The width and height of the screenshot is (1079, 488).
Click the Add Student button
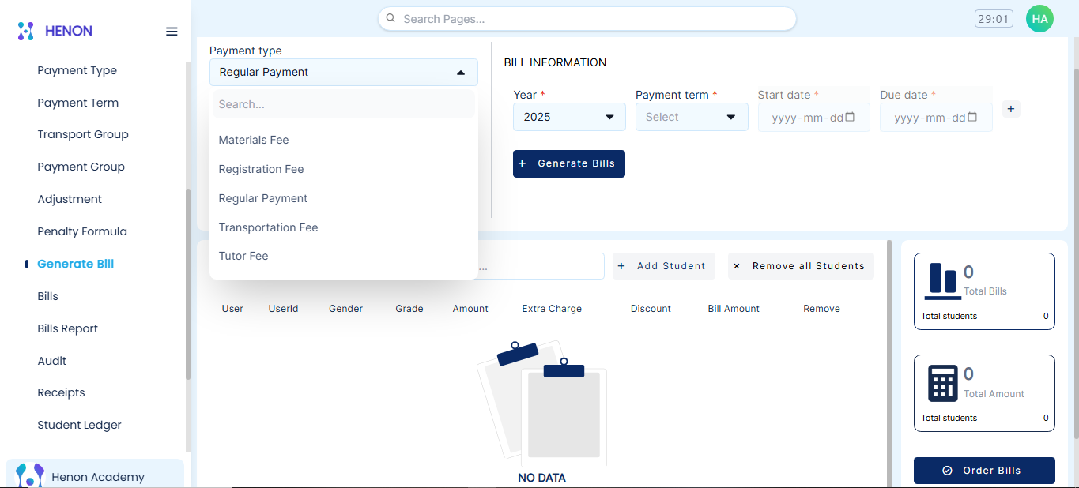(x=664, y=266)
